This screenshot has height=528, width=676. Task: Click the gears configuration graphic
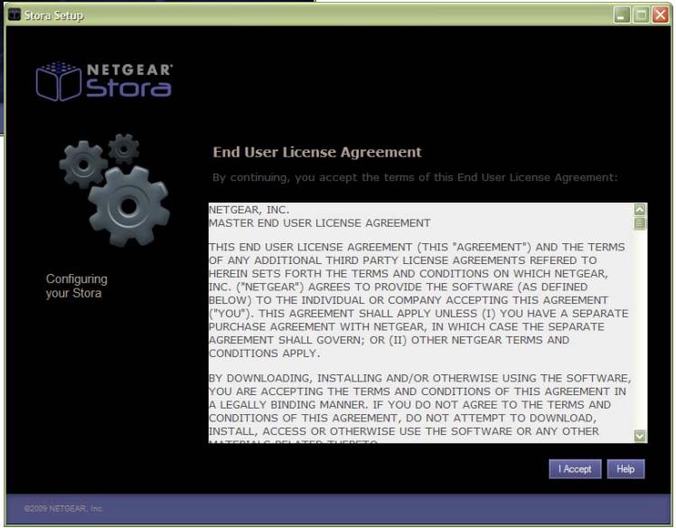(x=115, y=190)
